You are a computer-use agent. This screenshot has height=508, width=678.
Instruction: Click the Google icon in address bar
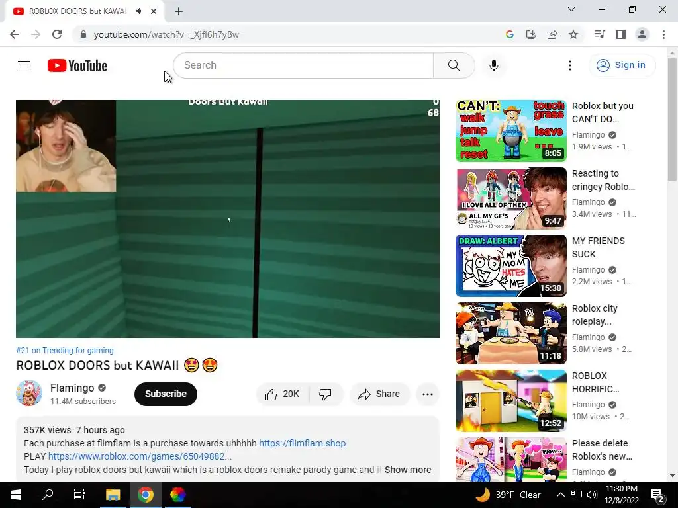(510, 34)
